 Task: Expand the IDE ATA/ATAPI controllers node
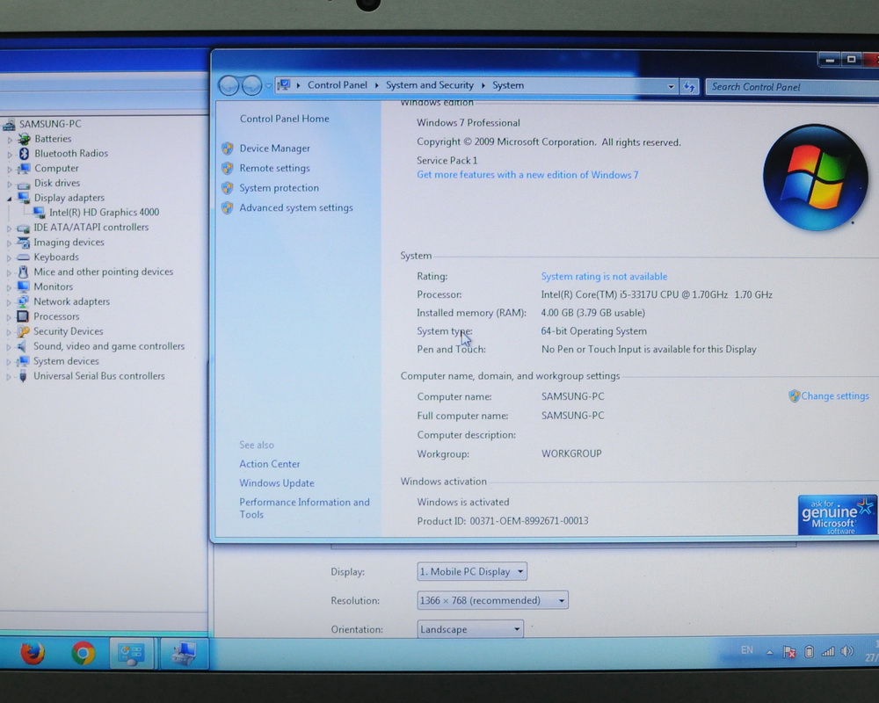(9, 228)
